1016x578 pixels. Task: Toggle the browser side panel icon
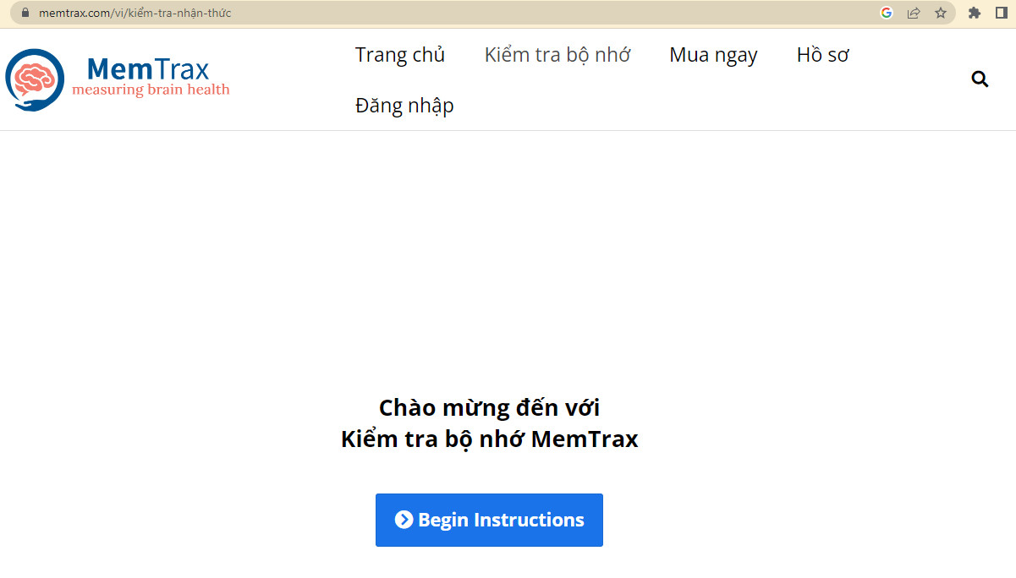(x=1002, y=13)
